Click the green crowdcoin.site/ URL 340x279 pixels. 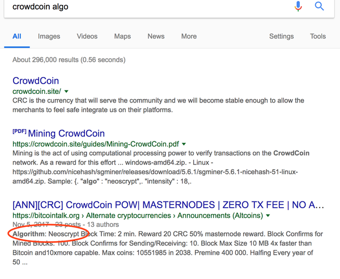coord(37,91)
